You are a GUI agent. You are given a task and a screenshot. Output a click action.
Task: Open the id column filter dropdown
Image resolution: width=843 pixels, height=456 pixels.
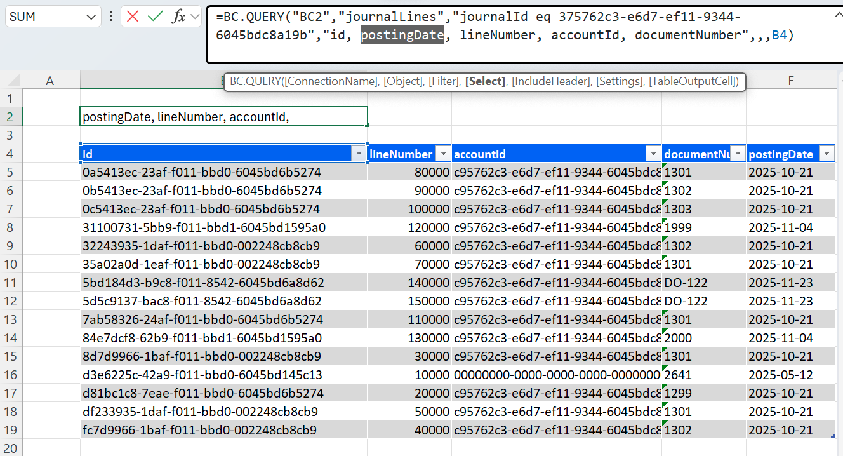click(359, 154)
